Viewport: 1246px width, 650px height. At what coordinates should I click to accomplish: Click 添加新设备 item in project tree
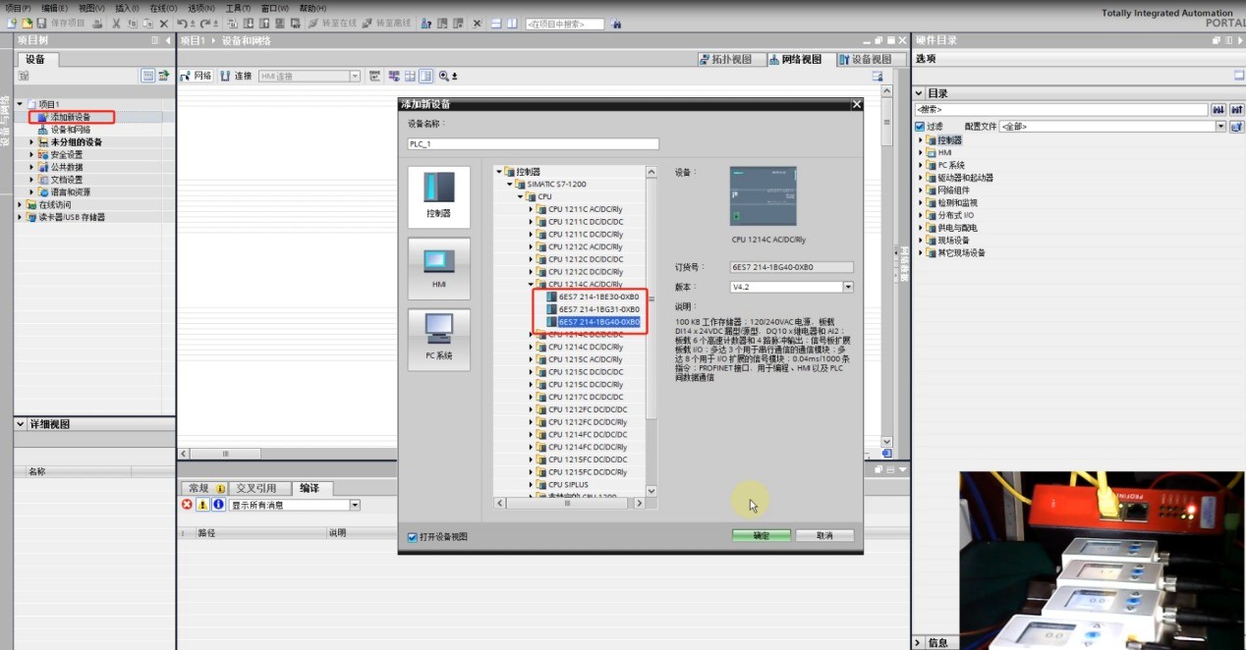pyautogui.click(x=71, y=117)
